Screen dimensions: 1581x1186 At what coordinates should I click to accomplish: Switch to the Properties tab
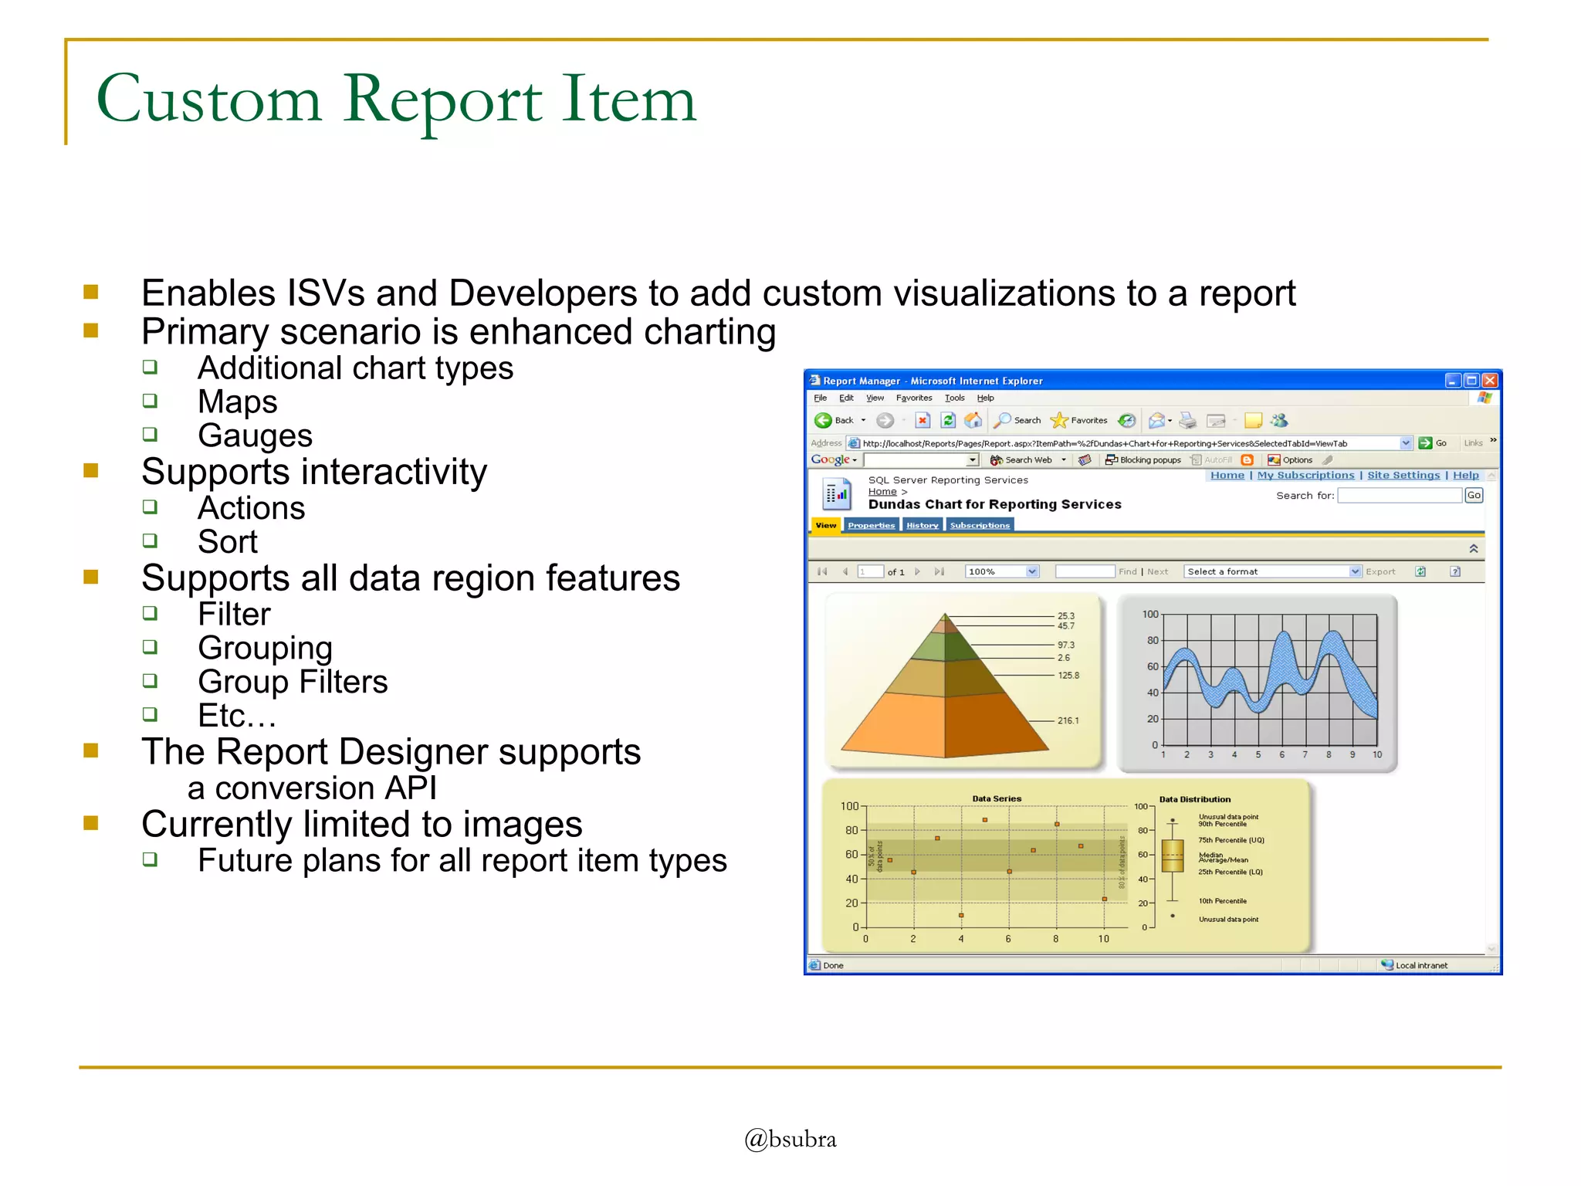click(x=871, y=526)
